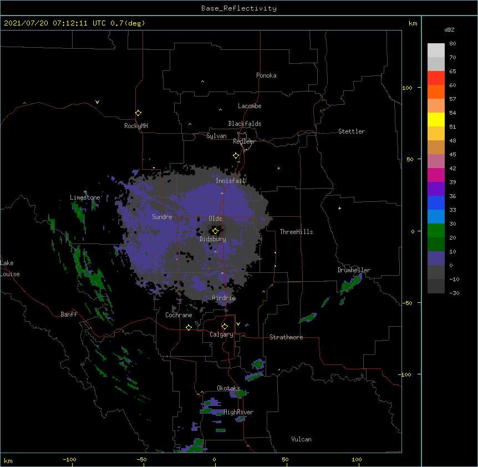Pick the yellow 51–54 dBZ legend swatch
The height and width of the screenshot is (467, 478).
[x=436, y=120]
